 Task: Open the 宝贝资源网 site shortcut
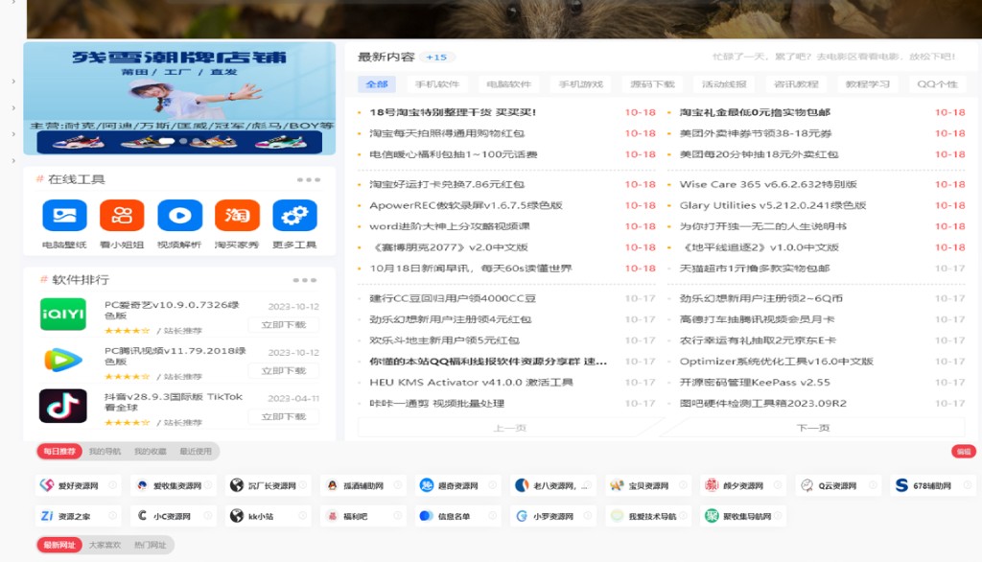pyautogui.click(x=649, y=485)
